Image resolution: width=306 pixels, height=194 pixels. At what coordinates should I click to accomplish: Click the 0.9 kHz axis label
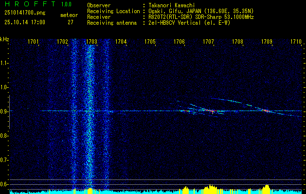click(4, 112)
